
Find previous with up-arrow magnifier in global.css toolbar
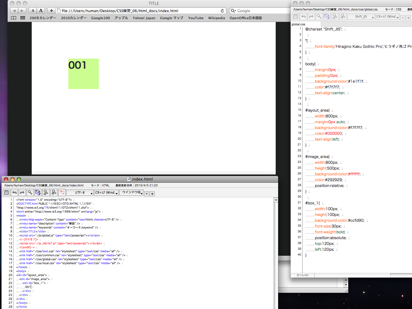pyautogui.click(x=335, y=16)
